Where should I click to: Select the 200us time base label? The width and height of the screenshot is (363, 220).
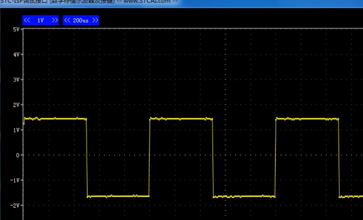pos(81,20)
